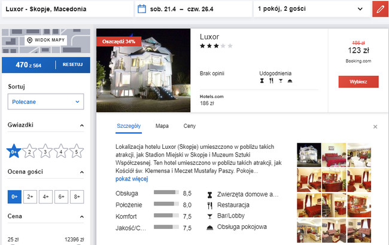
Task: Click the icon beside Zwierzęta domowe
Action: click(210, 195)
